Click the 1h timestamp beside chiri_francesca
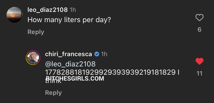The width and height of the screenshot is (214, 103). 104,54
